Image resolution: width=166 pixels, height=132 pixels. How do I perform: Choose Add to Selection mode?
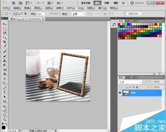(19, 14)
